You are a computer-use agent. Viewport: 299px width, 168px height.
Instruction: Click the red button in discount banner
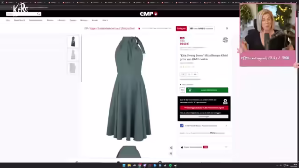(181, 28)
